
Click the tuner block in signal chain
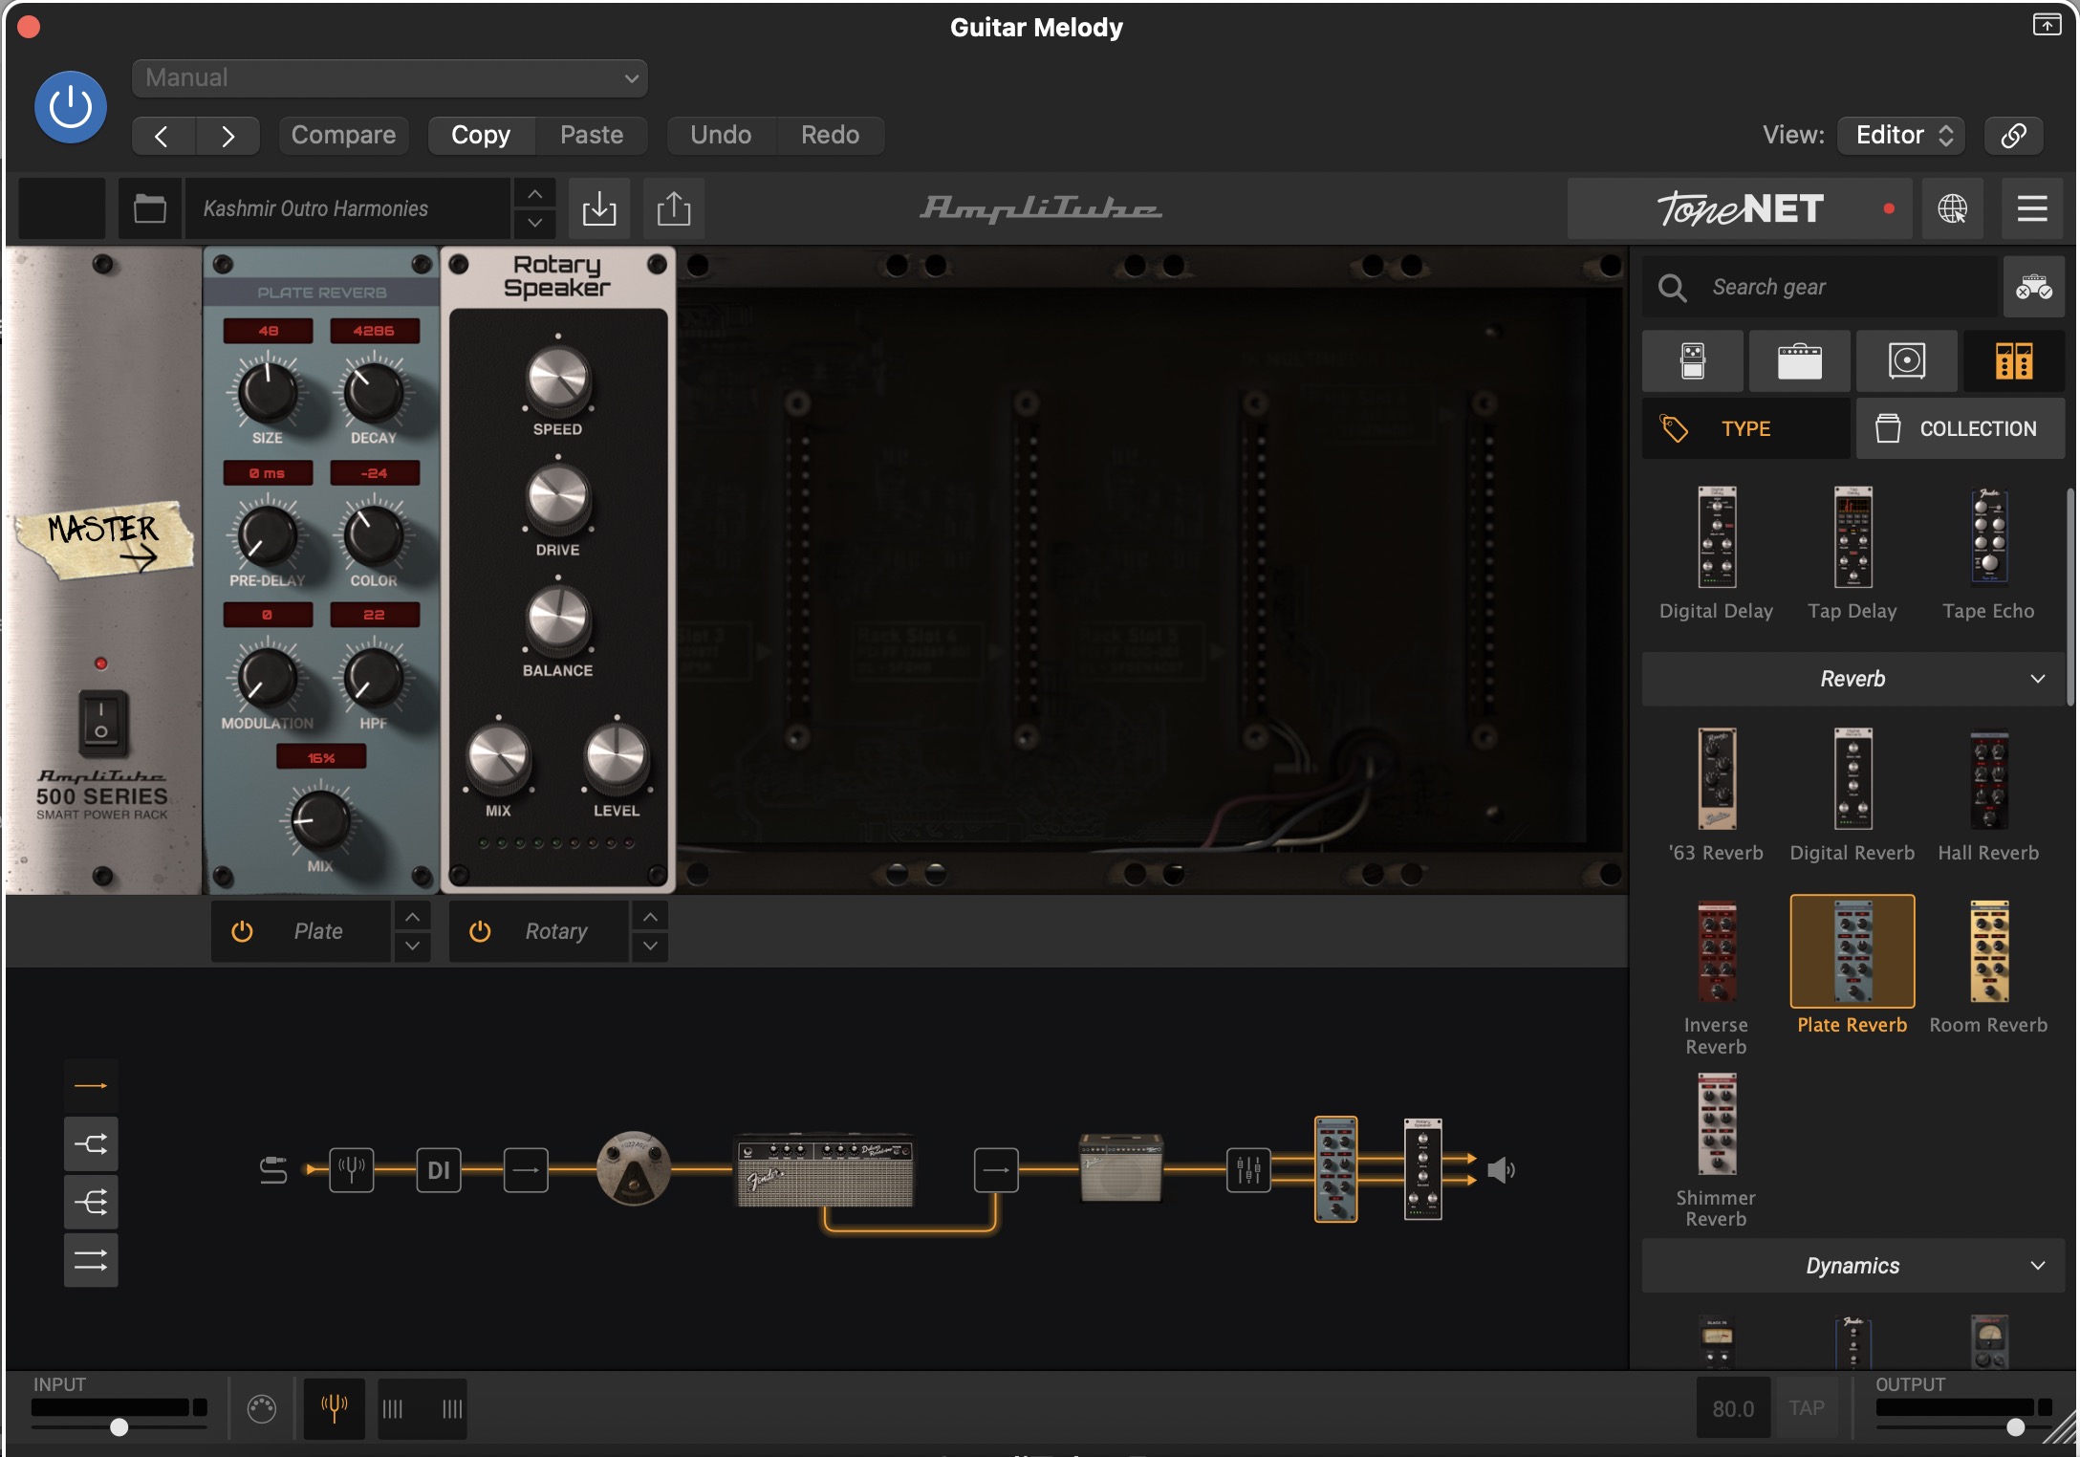tap(352, 1169)
